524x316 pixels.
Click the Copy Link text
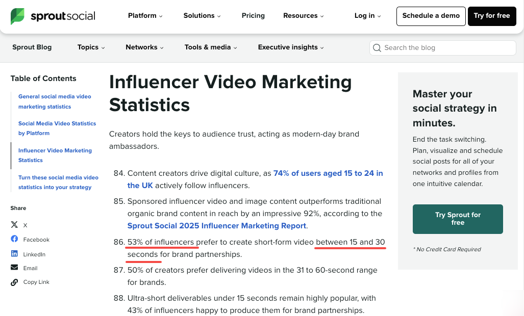pyautogui.click(x=36, y=282)
